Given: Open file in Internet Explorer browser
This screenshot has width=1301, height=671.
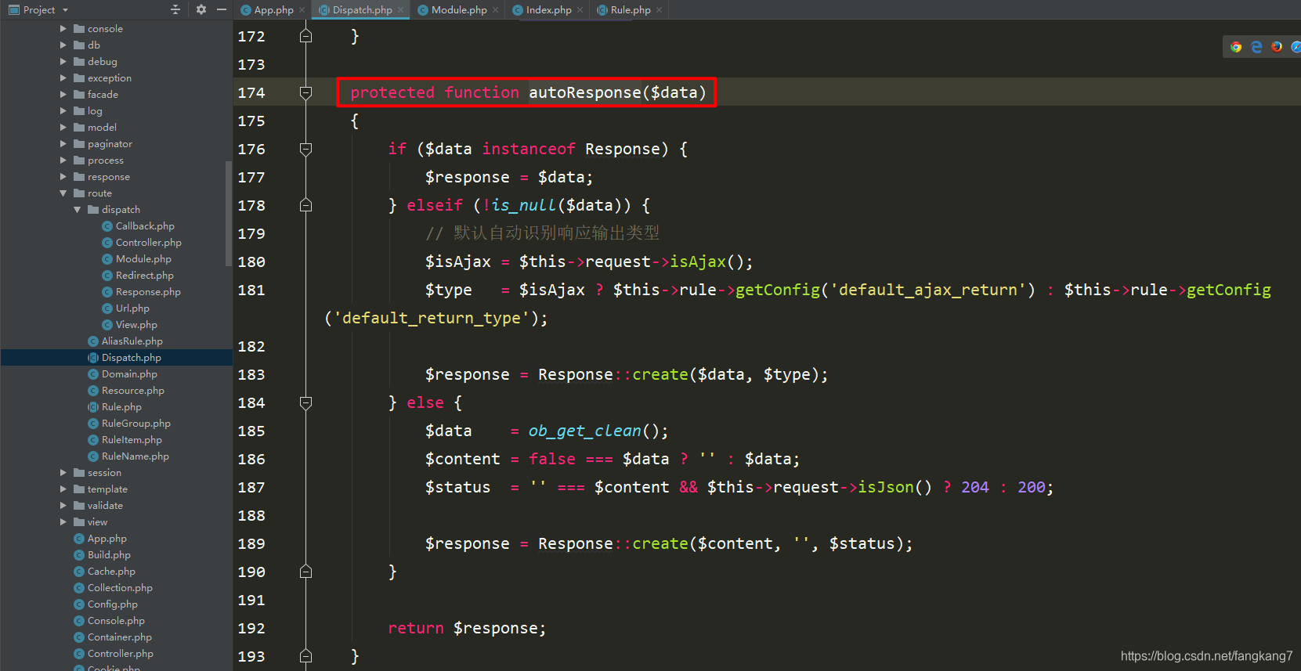Looking at the screenshot, I should (1256, 47).
